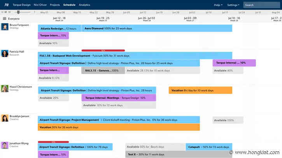Open Hazel's Vacation 8h/day bar
This screenshot has width=282, height=158.
pos(200,90)
